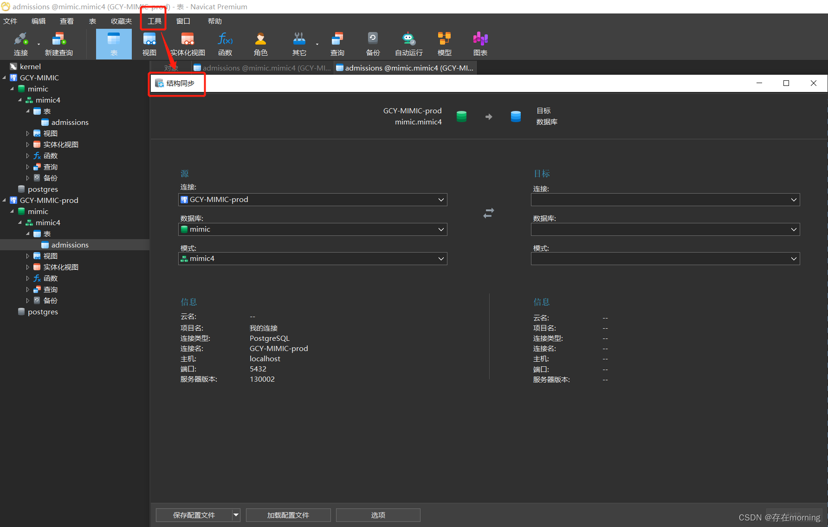Expand 查询 node under GCY-MIMIC mimic4
Viewport: 828px width, 527px height.
coord(27,167)
